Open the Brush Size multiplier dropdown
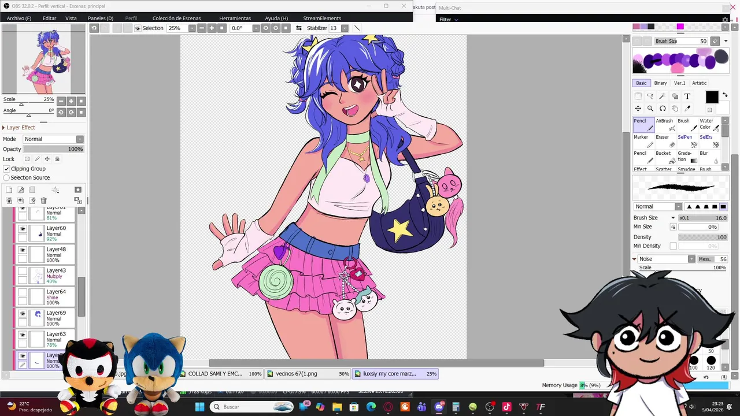Image resolution: width=740 pixels, height=416 pixels. 673,218
